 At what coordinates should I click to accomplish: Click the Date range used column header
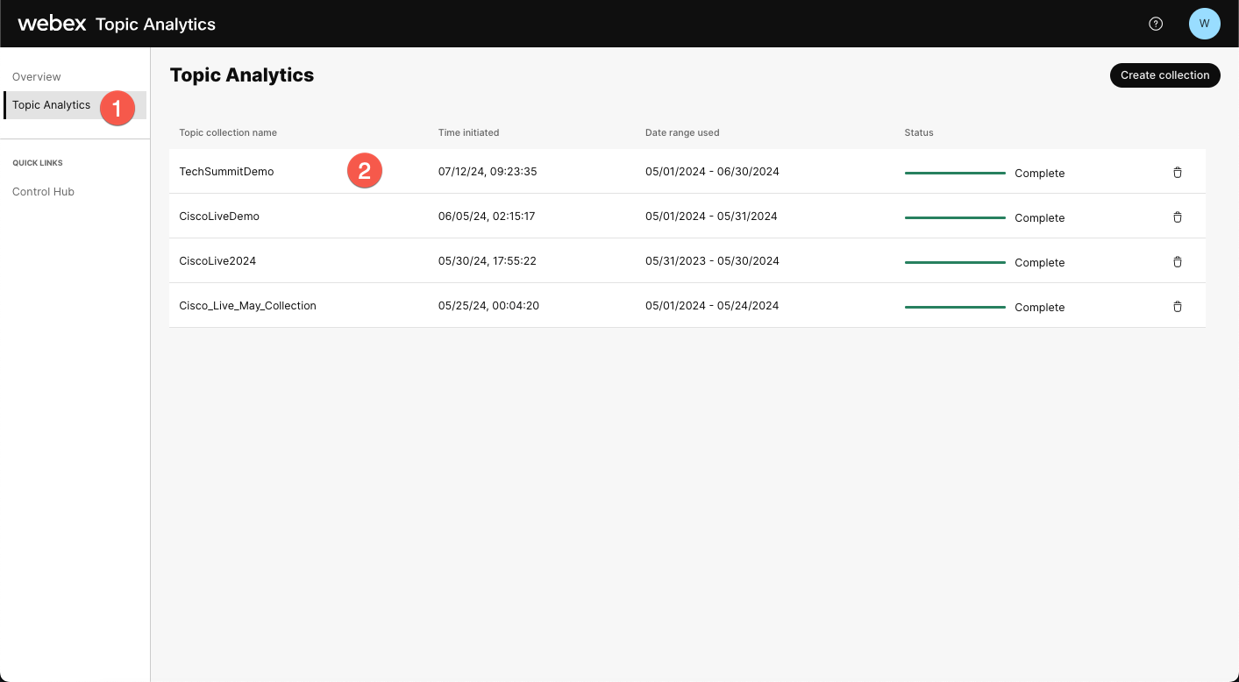pyautogui.click(x=682, y=132)
